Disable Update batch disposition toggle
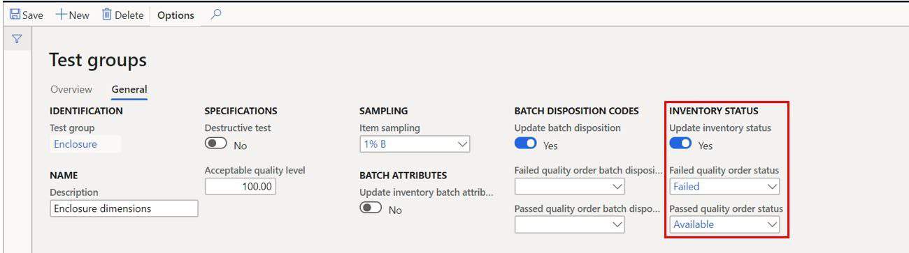The image size is (909, 253). (x=526, y=144)
